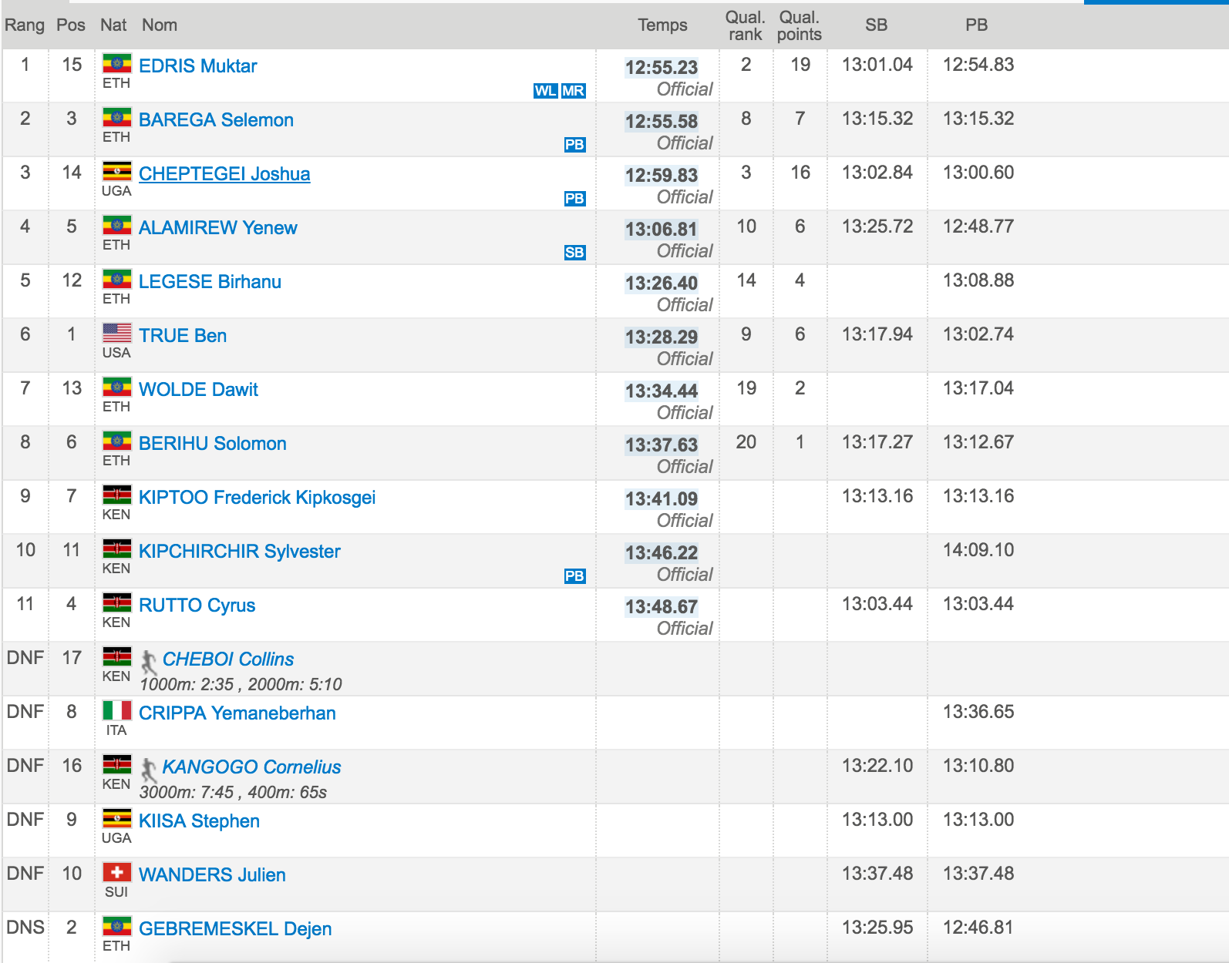This screenshot has height=963, width=1229.
Task: Select CHEBOI split text 1000m: 2:35
Action: click(x=187, y=684)
